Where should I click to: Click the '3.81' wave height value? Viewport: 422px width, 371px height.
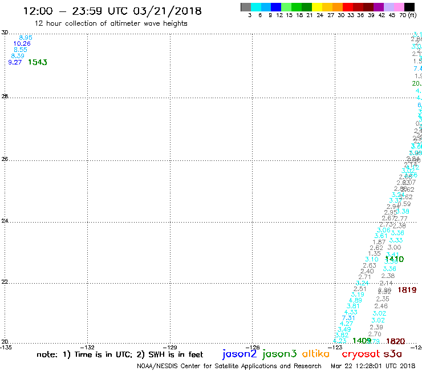(x=353, y=306)
